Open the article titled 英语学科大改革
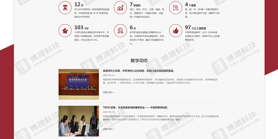Viewport: 278px width, 139px height. 138,71
